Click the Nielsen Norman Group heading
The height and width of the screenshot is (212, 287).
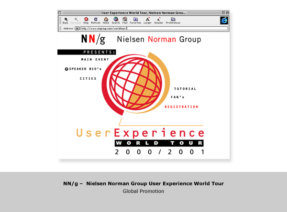click(x=159, y=40)
